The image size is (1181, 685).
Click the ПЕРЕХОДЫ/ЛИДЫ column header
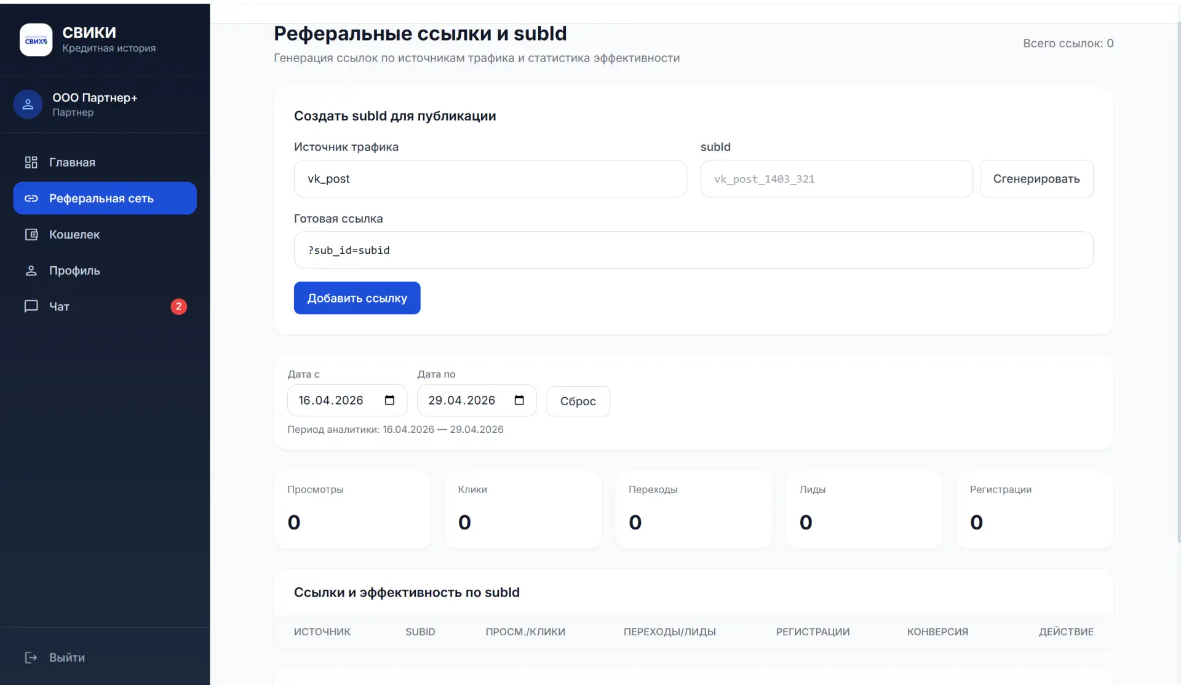pos(670,632)
